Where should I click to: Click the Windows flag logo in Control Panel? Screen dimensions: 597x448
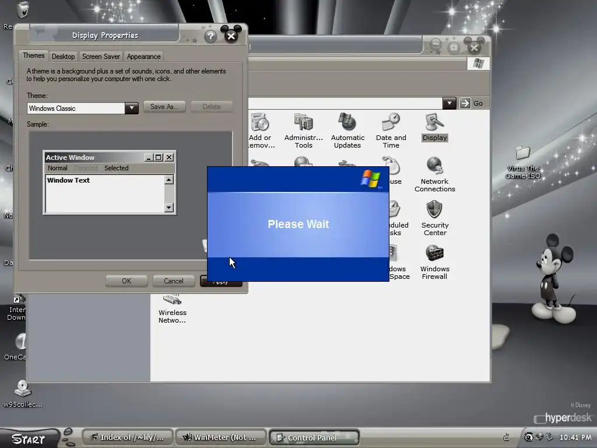pos(478,64)
